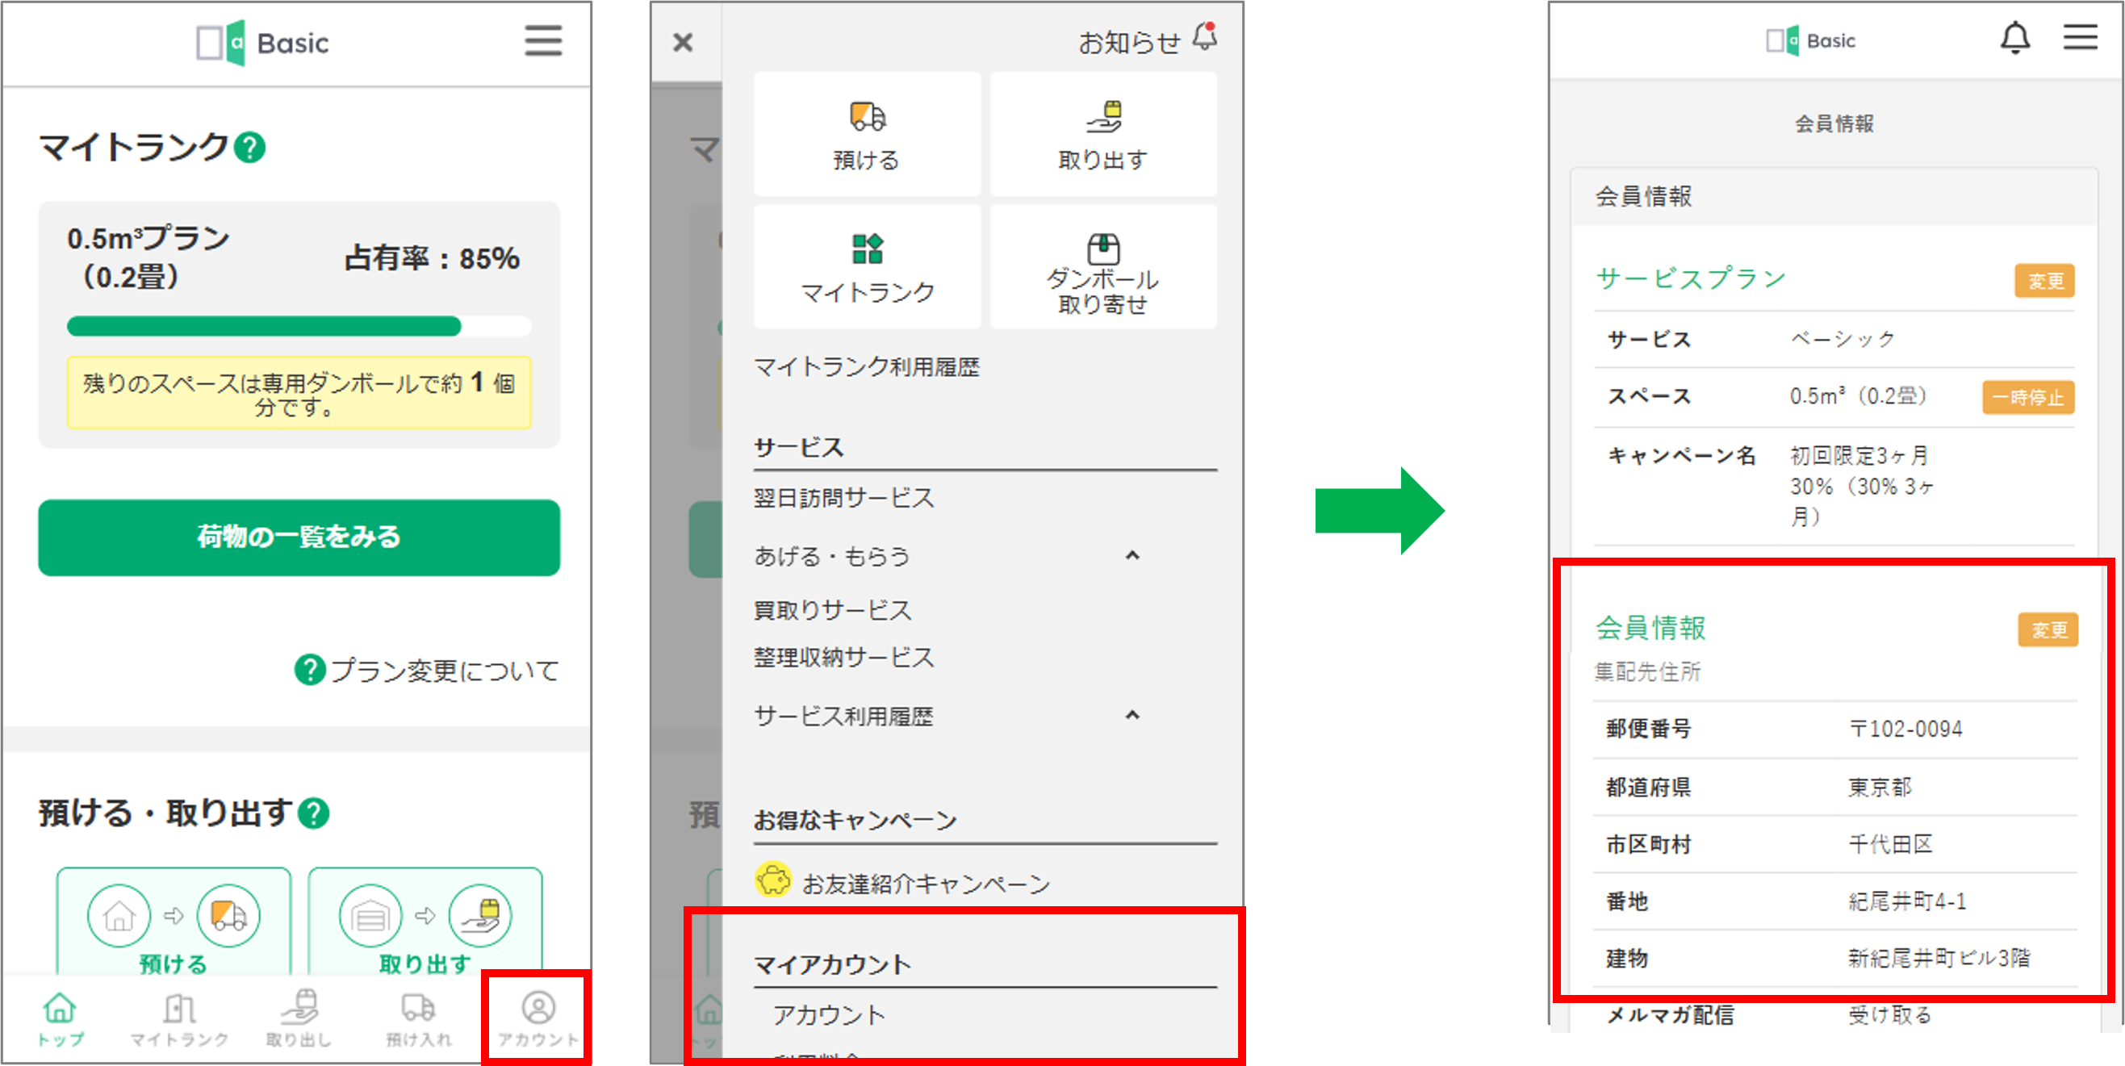Viewport: 2125px width, 1066px height.
Task: Tap the 荷物の一覧をみる button
Action: coord(299,537)
